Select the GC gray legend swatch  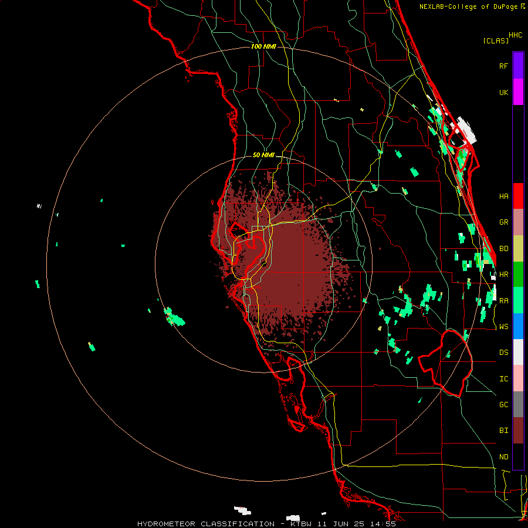pyautogui.click(x=518, y=404)
